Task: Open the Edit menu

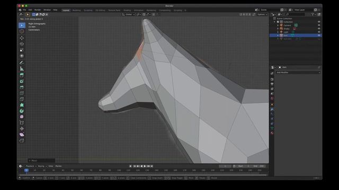Action: point(30,10)
